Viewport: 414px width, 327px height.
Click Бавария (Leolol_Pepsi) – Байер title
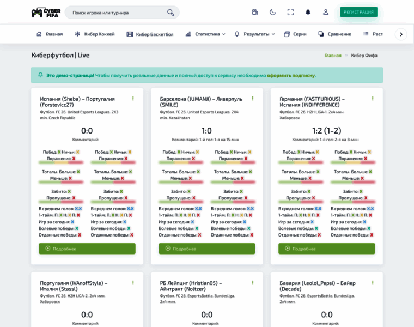pyautogui.click(x=318, y=286)
